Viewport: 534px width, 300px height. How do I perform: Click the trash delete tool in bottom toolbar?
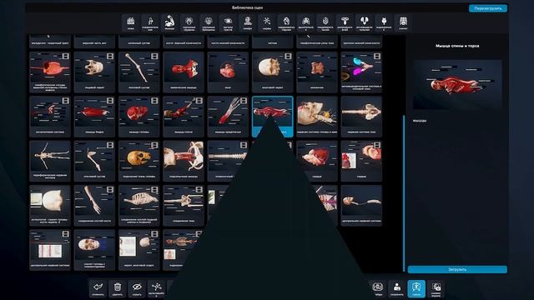(118, 288)
